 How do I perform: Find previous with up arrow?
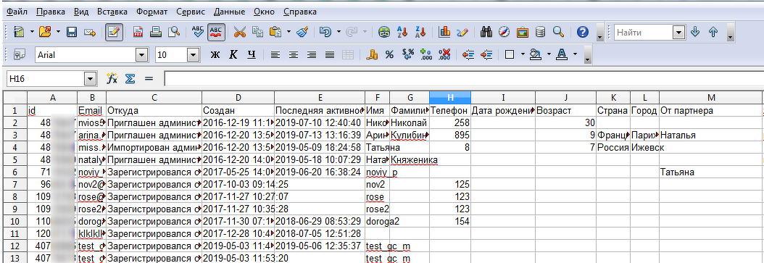coord(714,32)
